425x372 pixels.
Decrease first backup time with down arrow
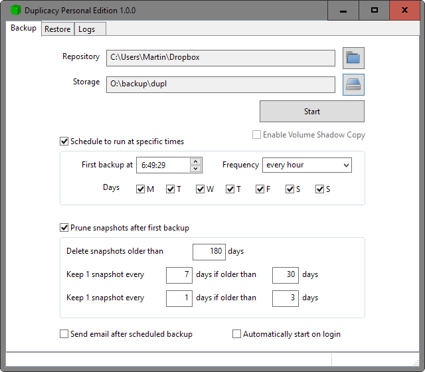[195, 169]
